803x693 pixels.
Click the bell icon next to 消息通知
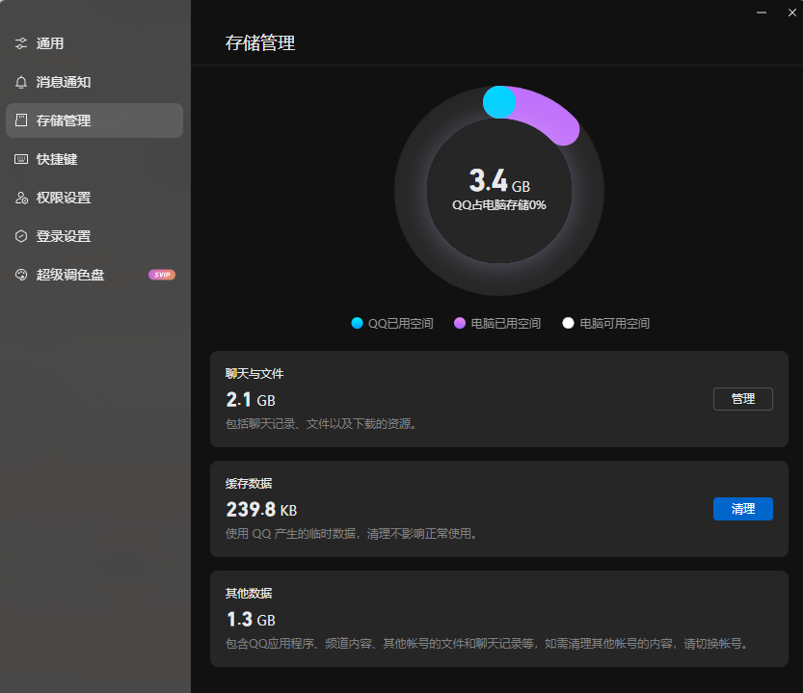(x=21, y=82)
